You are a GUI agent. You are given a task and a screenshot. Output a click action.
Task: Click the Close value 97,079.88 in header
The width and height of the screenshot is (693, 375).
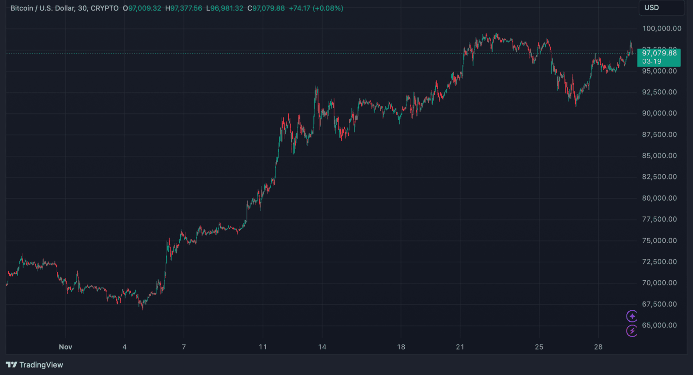(269, 8)
